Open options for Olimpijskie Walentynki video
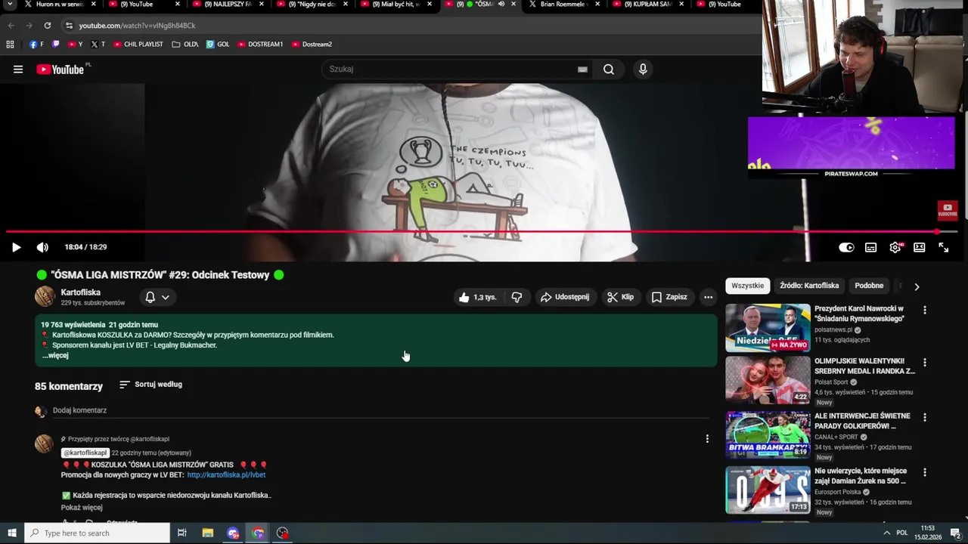The width and height of the screenshot is (968, 544). [x=924, y=362]
